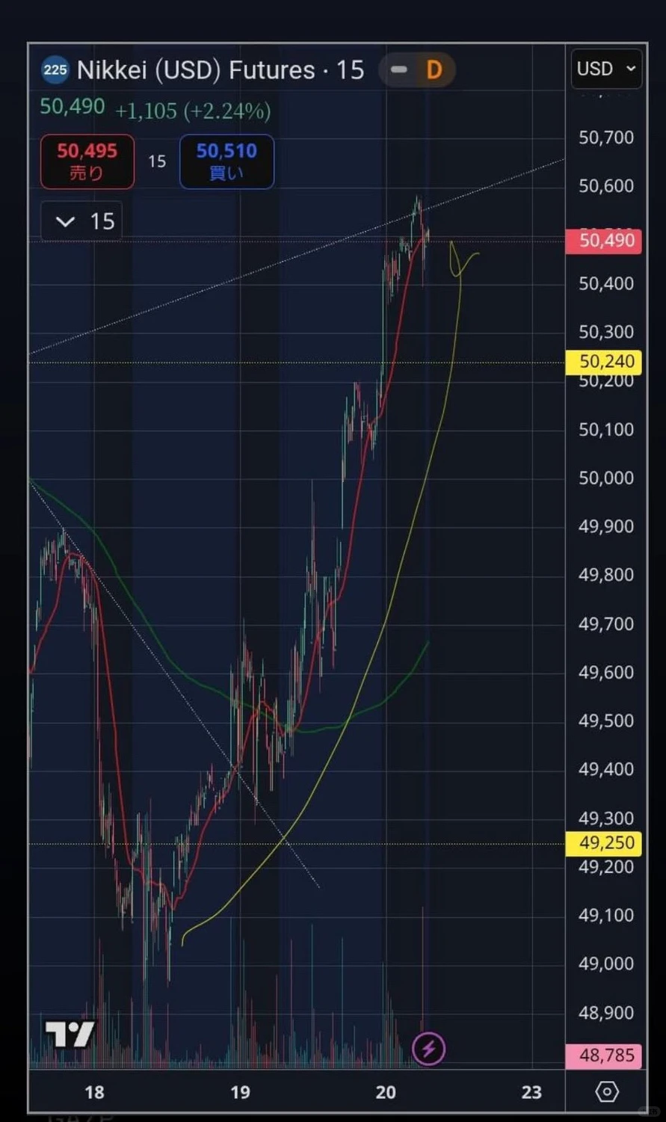
Task: Click the date label 18 on time axis
Action: 94,1092
